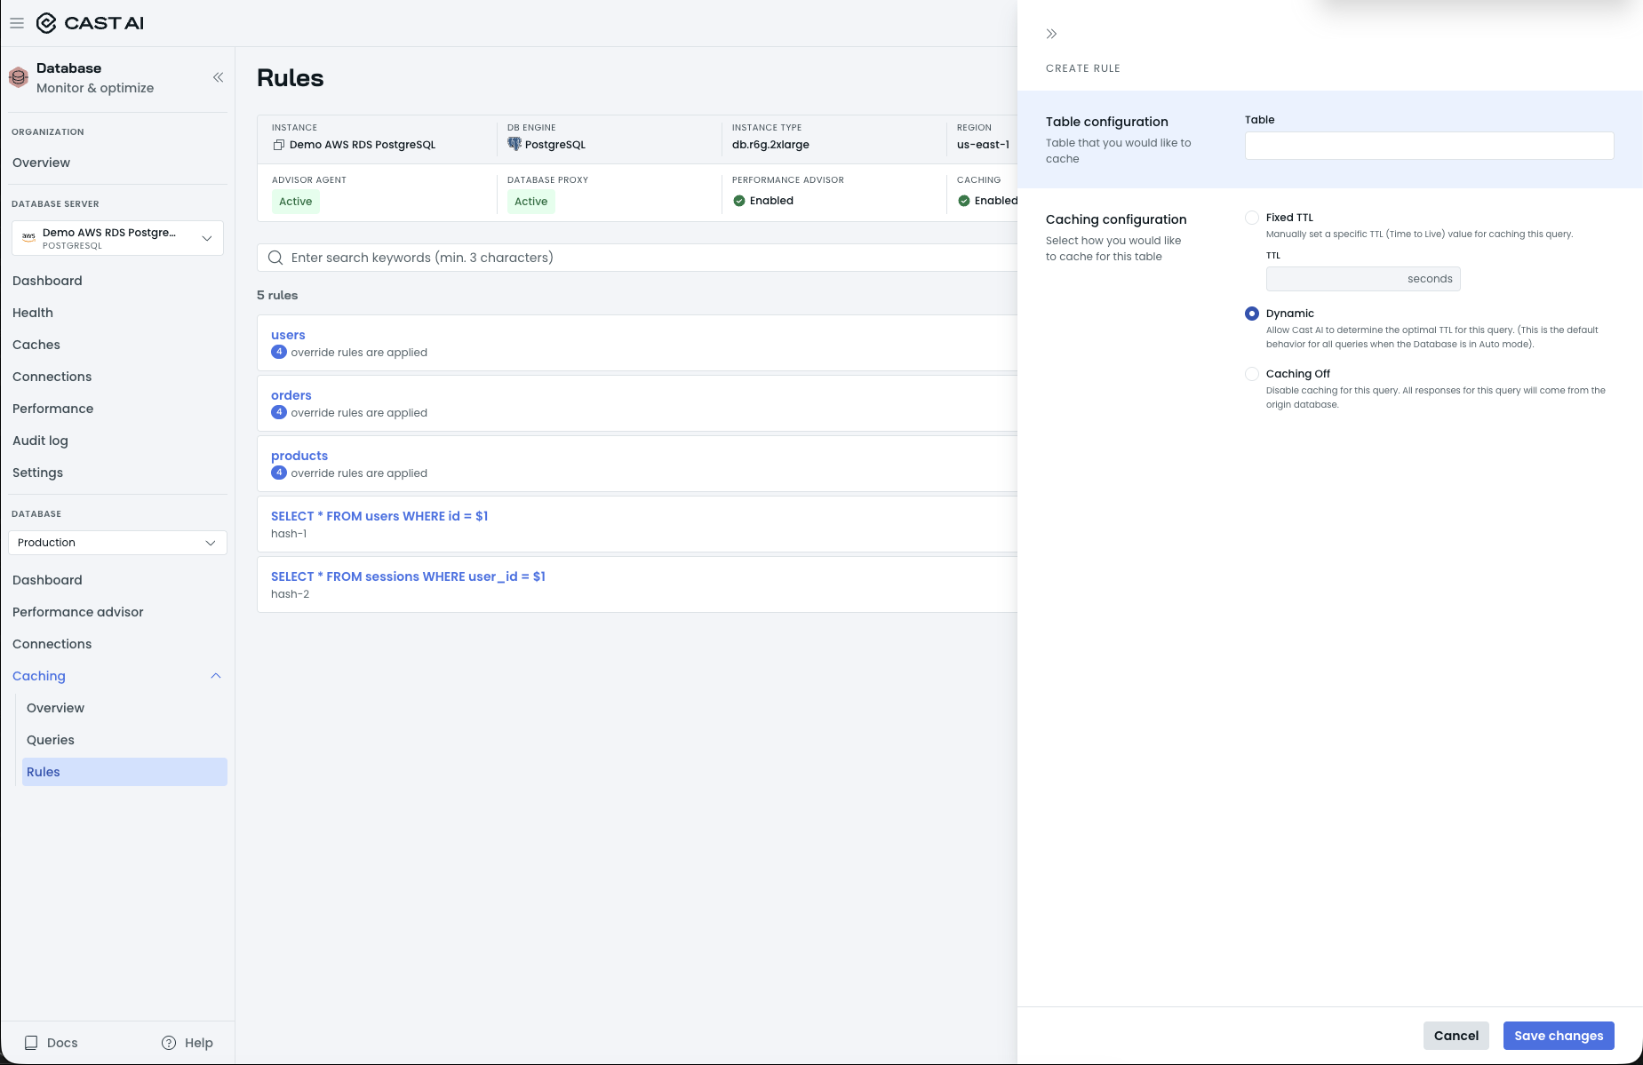Open the hamburger menu icon
The image size is (1643, 1065).
[x=17, y=23]
